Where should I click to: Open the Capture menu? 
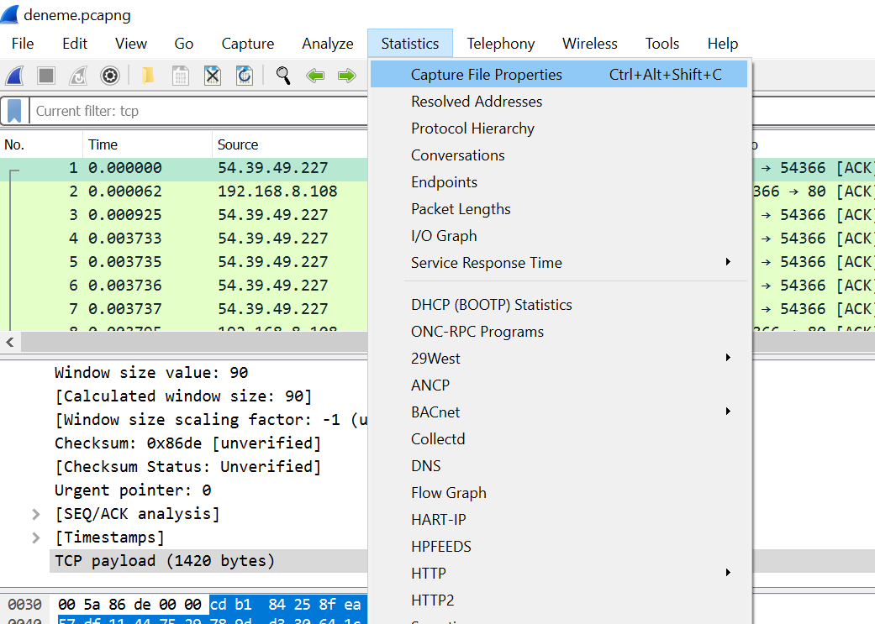(248, 44)
